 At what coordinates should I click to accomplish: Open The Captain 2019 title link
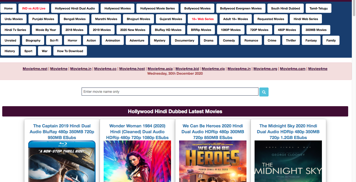(62, 132)
